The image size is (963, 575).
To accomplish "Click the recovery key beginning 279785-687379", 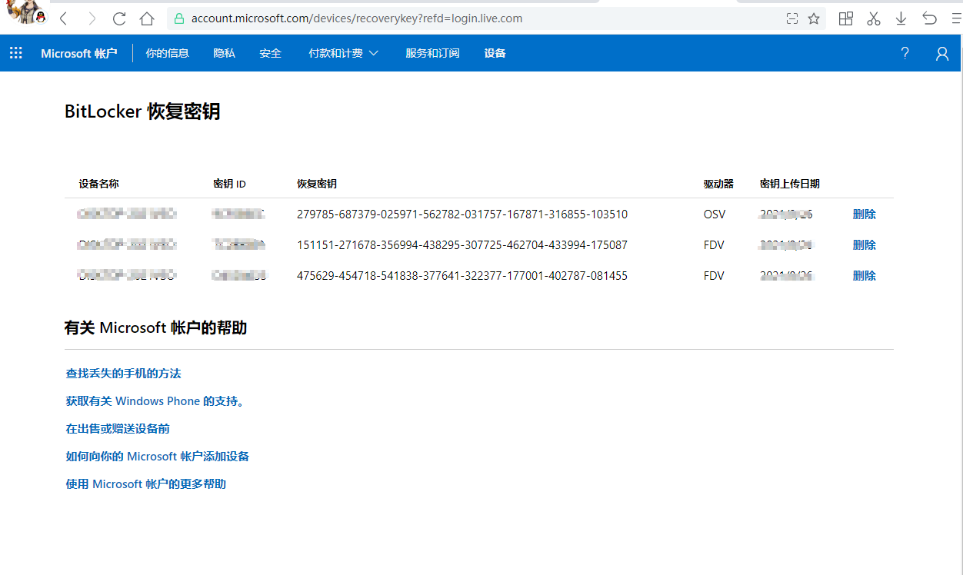I will [462, 214].
